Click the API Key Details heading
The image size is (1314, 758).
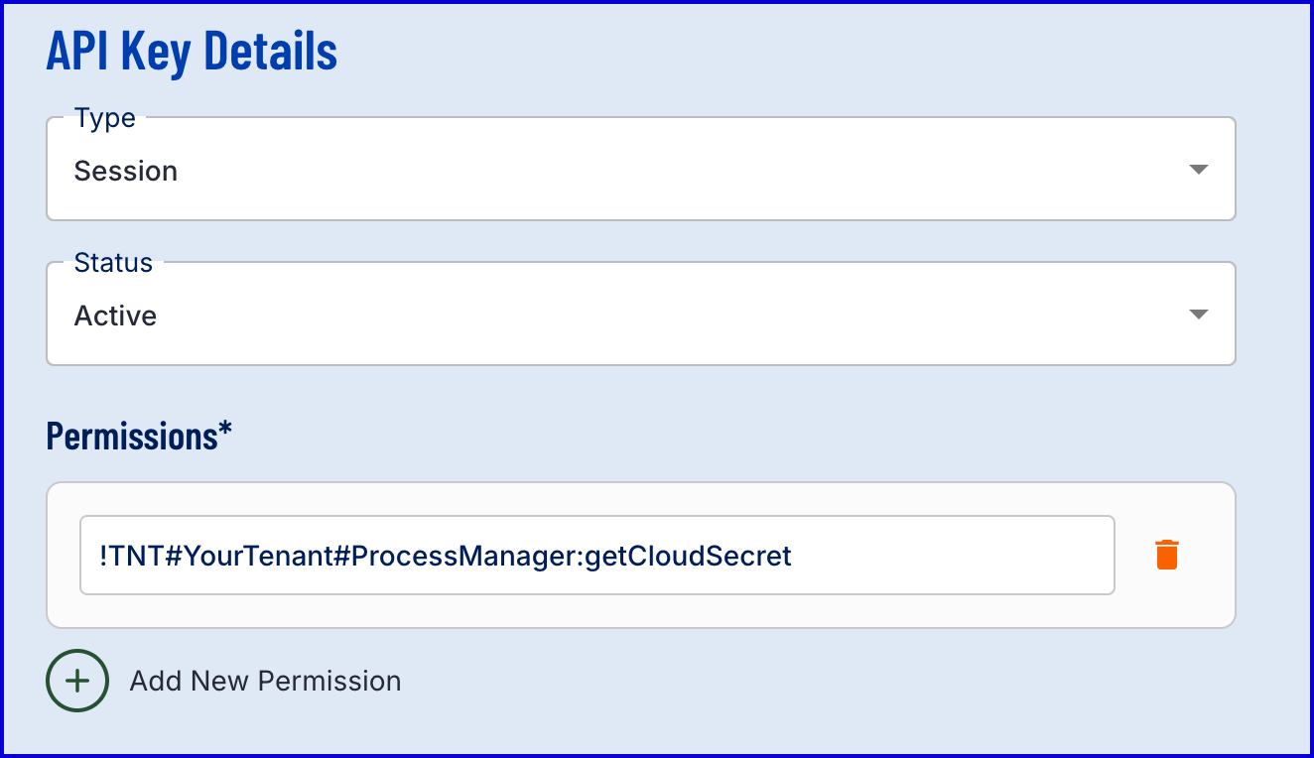pos(192,51)
